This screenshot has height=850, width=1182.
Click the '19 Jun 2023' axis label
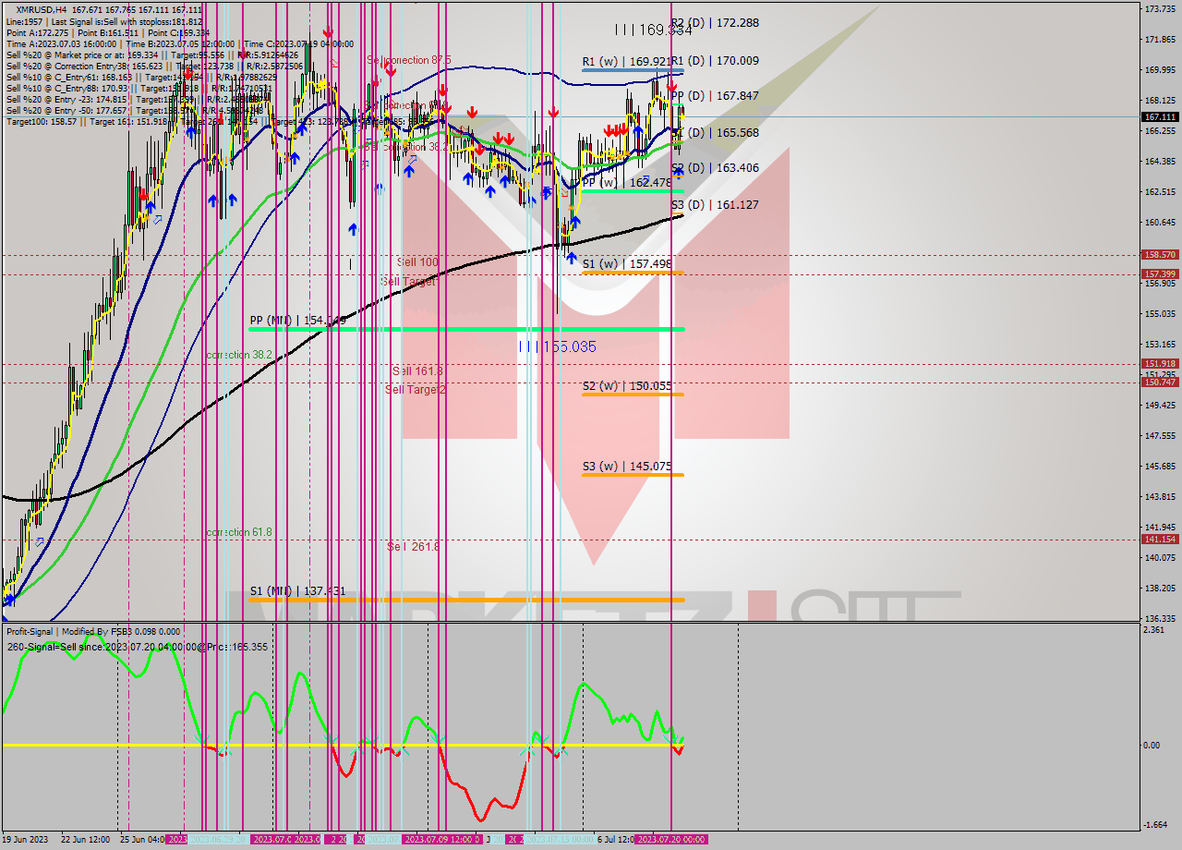(30, 839)
